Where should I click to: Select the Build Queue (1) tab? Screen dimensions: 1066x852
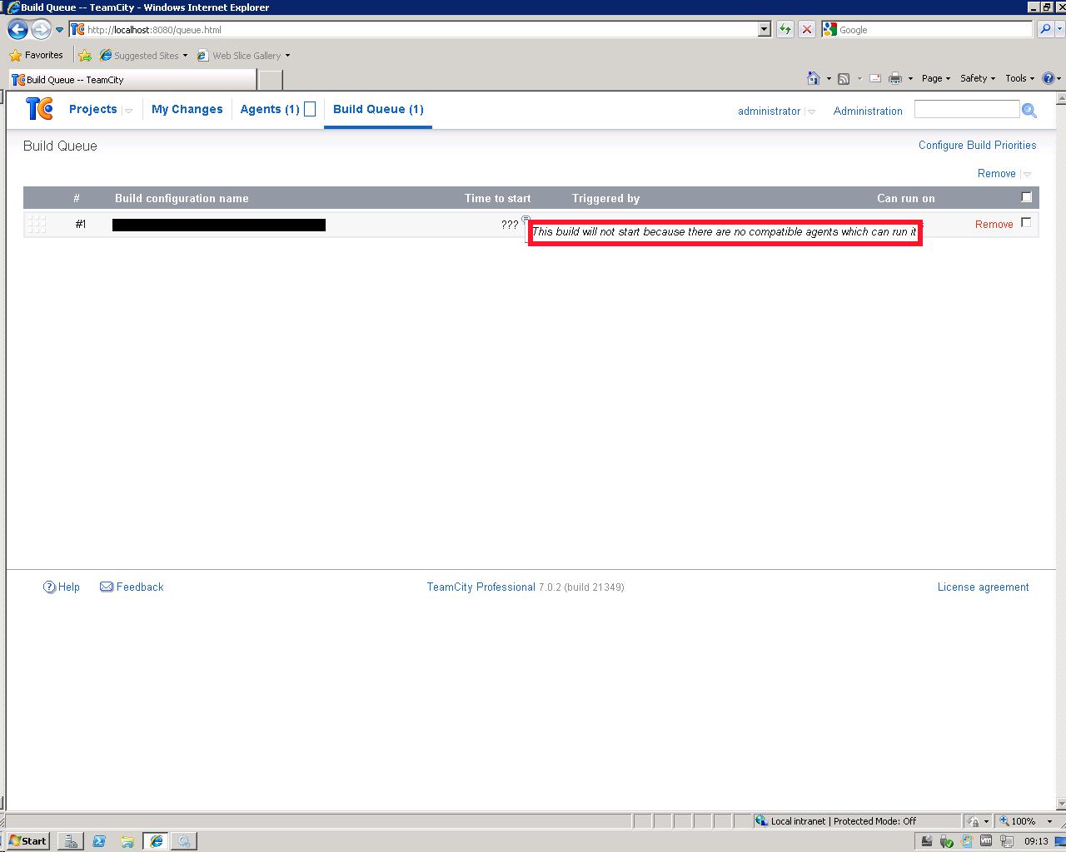(x=378, y=109)
